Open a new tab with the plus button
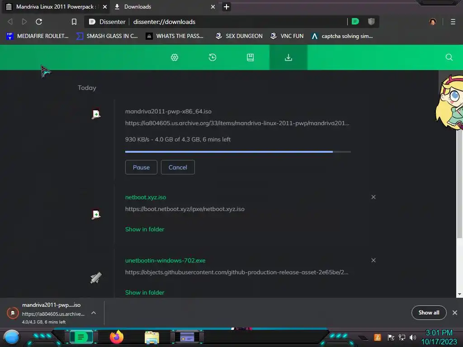This screenshot has width=463, height=347. click(227, 6)
